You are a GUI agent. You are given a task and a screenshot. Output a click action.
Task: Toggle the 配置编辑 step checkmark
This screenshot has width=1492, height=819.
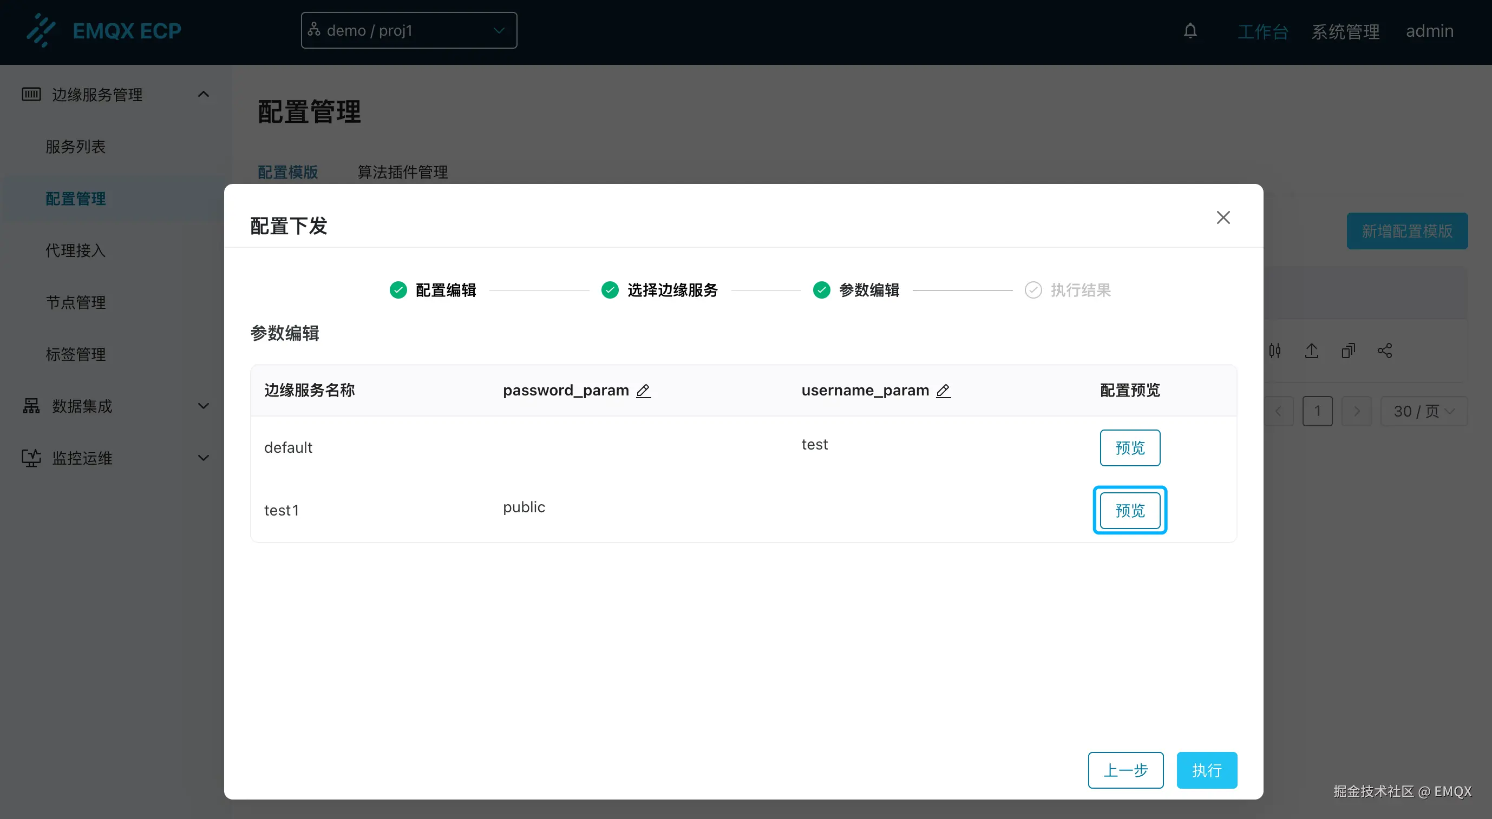(x=398, y=289)
